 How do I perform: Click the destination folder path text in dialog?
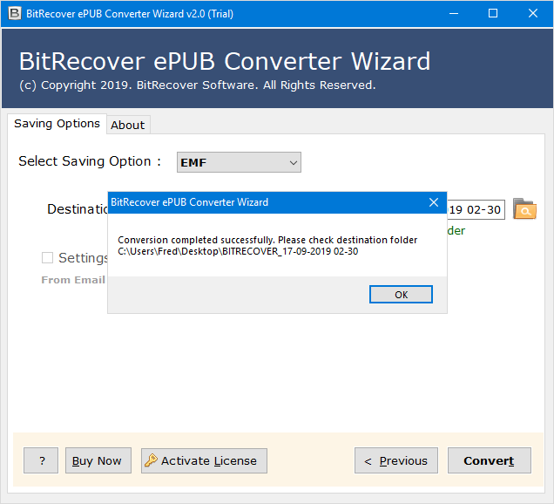click(238, 251)
